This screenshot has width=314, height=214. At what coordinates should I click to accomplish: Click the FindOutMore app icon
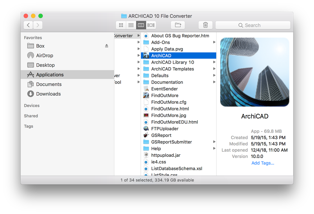146,95
